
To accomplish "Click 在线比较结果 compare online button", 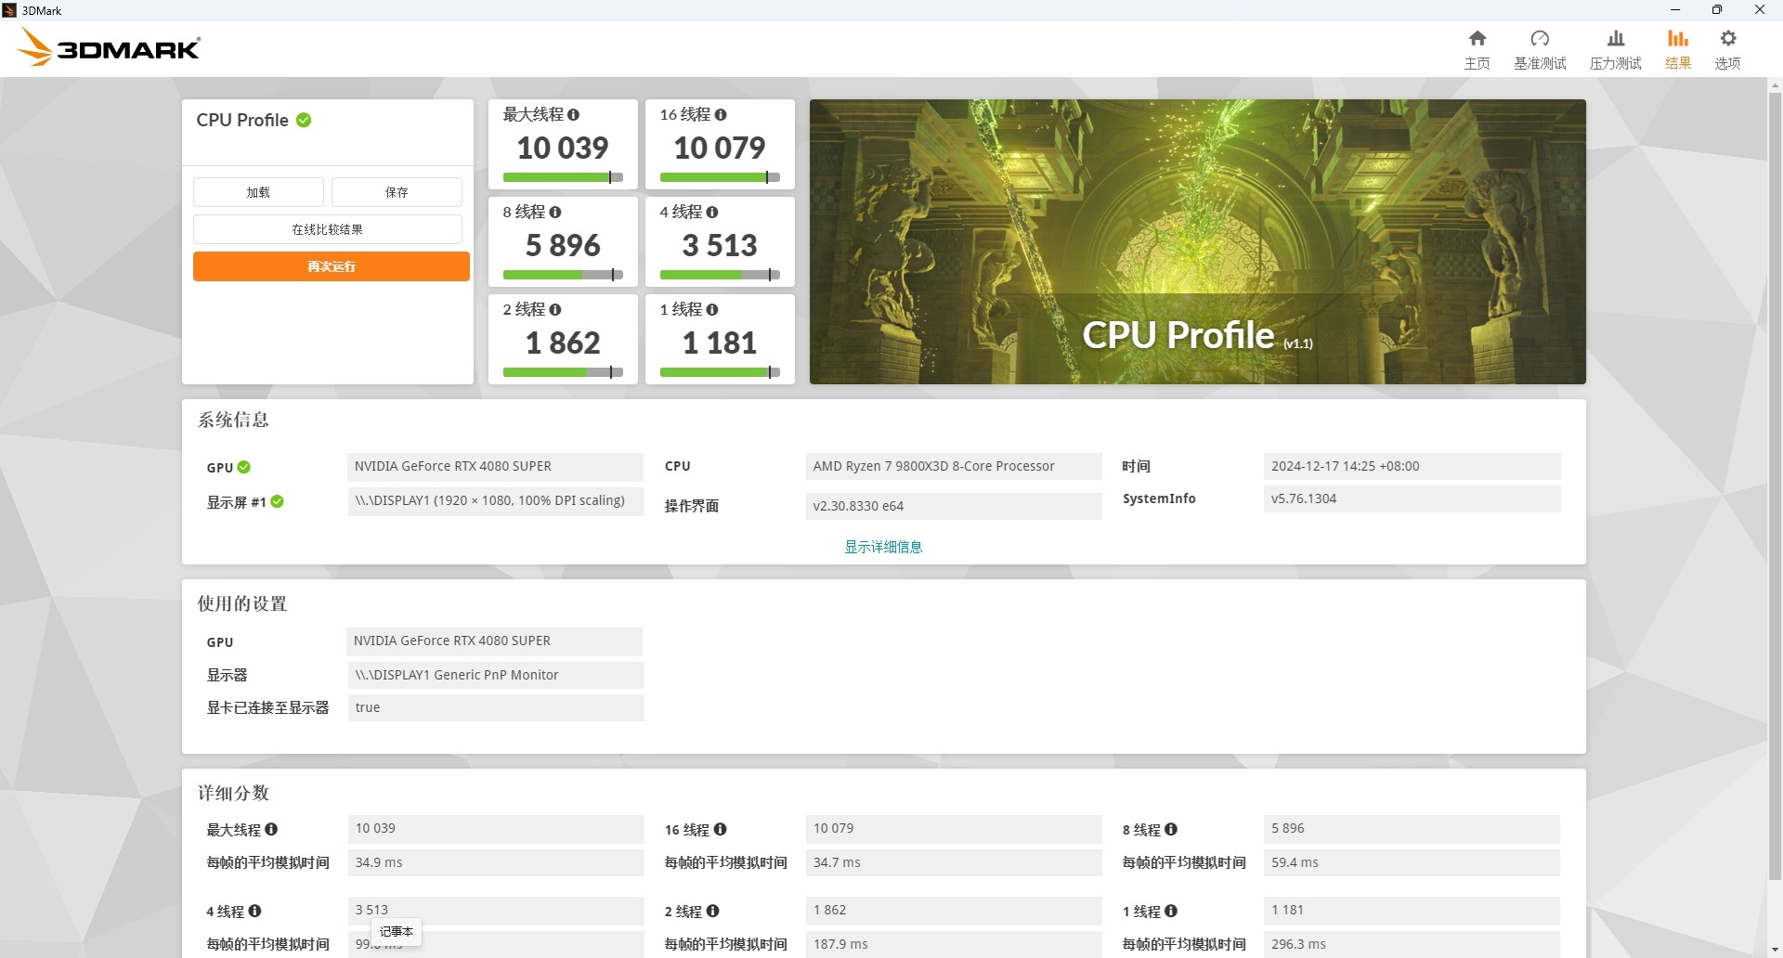I will pos(328,229).
